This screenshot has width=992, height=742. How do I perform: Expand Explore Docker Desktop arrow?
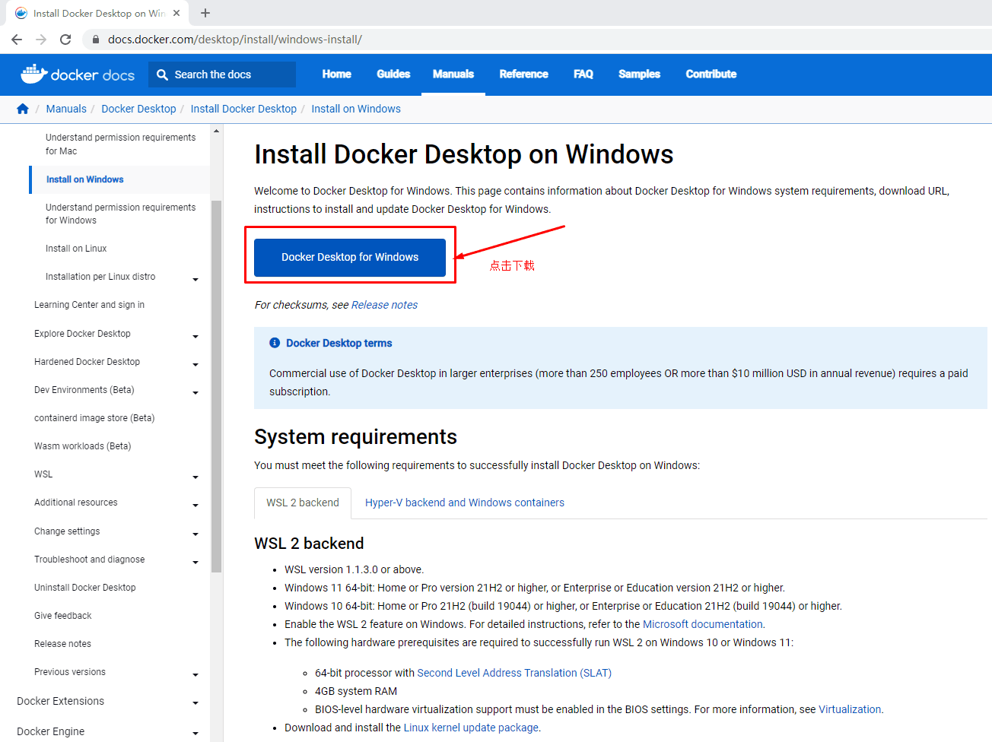[x=196, y=336]
